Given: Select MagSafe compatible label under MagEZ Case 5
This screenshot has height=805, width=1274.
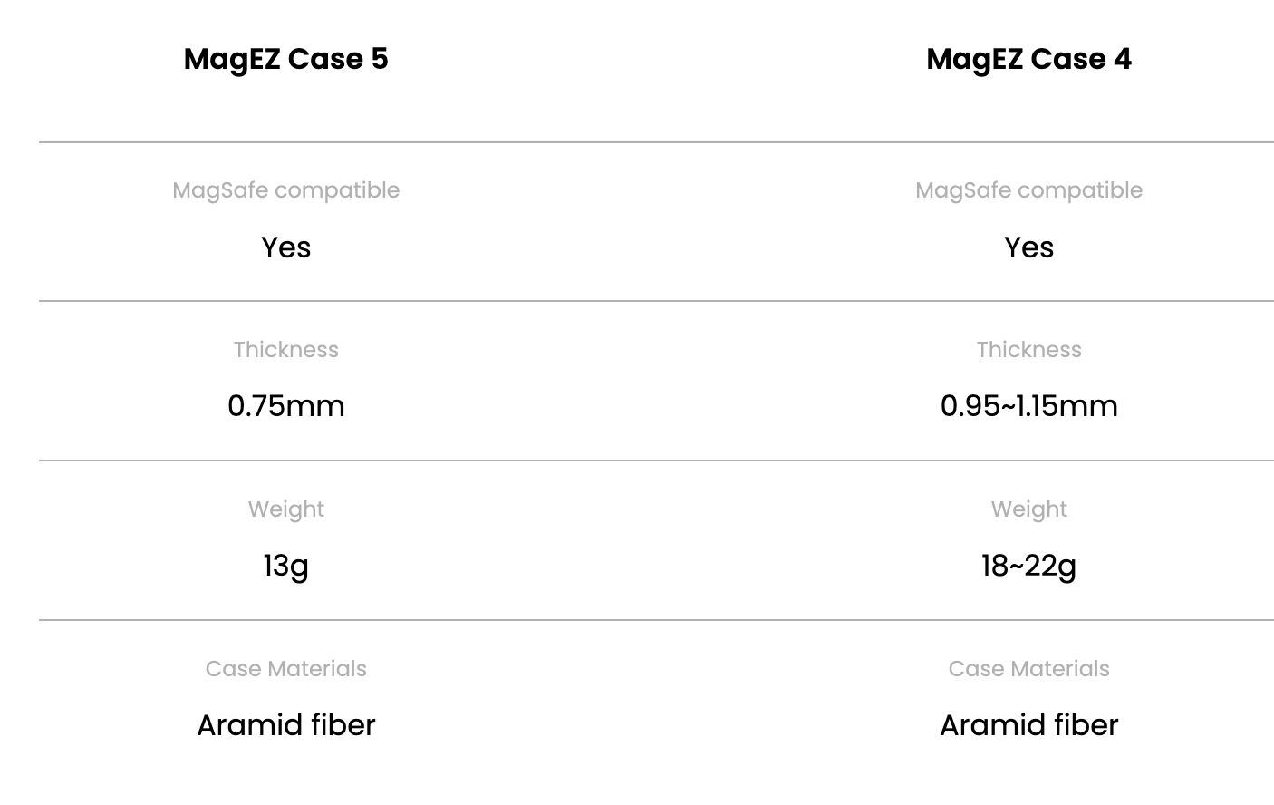Looking at the screenshot, I should coord(285,190).
